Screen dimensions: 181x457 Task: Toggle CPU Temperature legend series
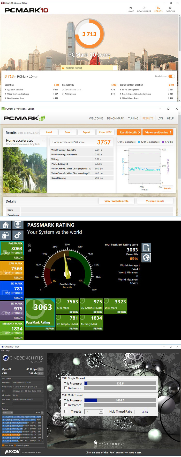(126, 142)
